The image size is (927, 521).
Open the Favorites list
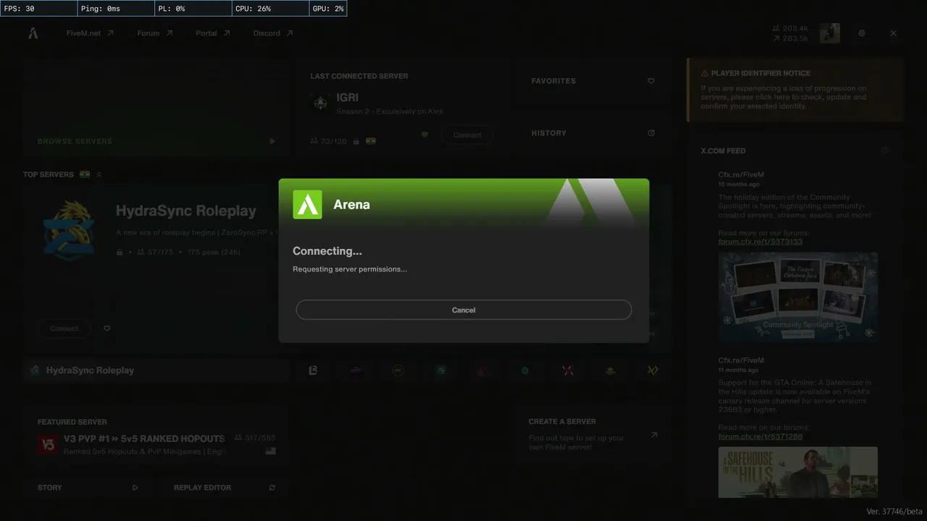coord(592,81)
